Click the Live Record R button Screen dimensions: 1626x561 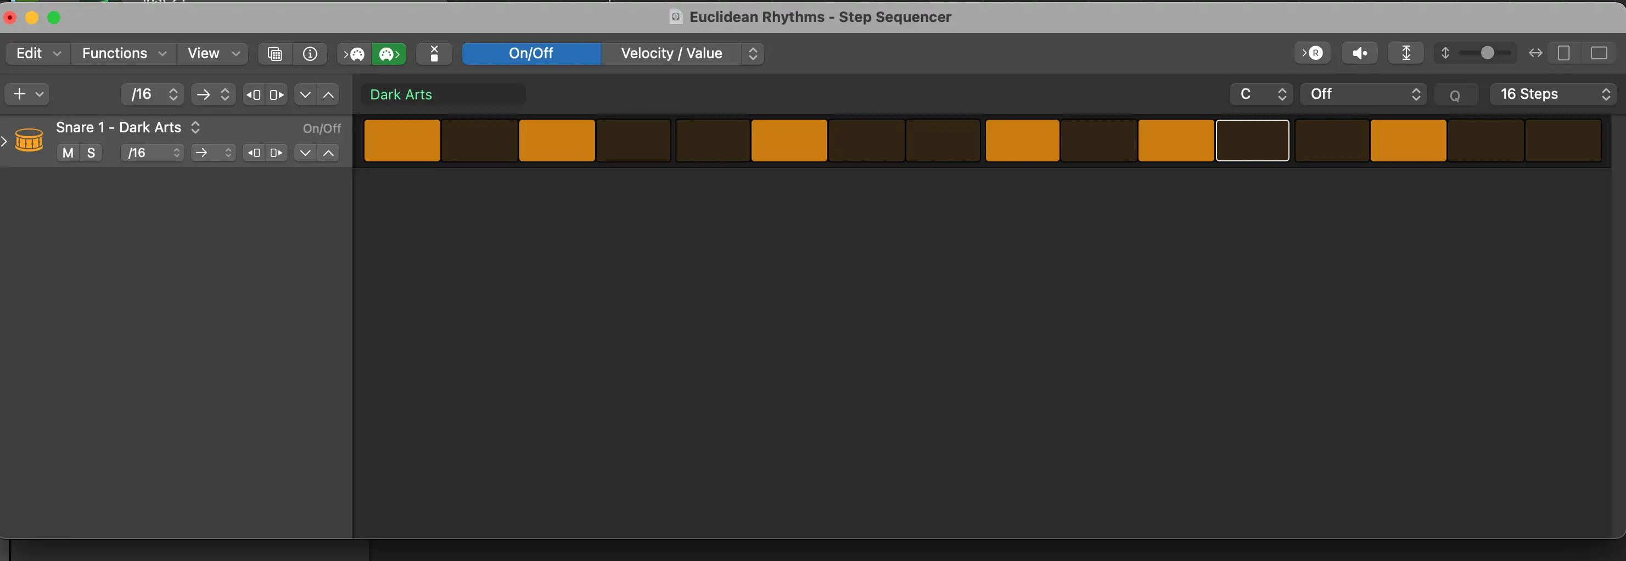coord(1313,53)
